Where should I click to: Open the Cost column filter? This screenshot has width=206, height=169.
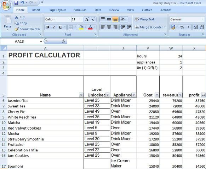pyautogui.click(x=157, y=95)
